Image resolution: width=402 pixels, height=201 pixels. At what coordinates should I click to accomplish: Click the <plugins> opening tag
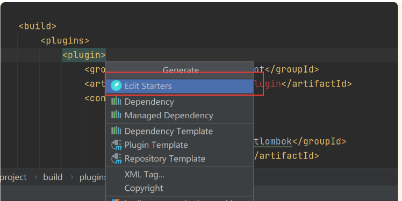tap(65, 40)
